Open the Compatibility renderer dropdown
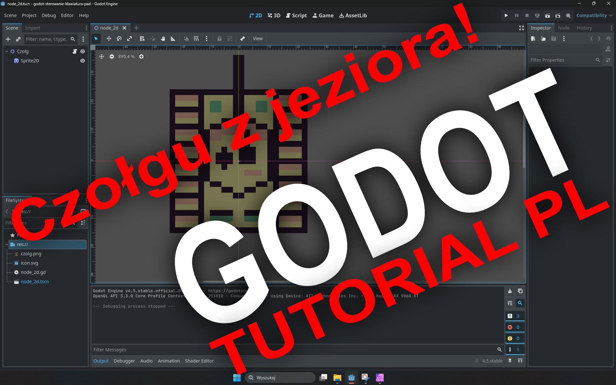This screenshot has width=616, height=385. click(594, 15)
